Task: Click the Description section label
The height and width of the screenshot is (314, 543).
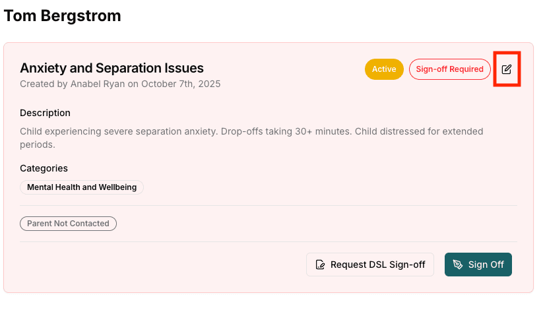Action: click(x=45, y=113)
